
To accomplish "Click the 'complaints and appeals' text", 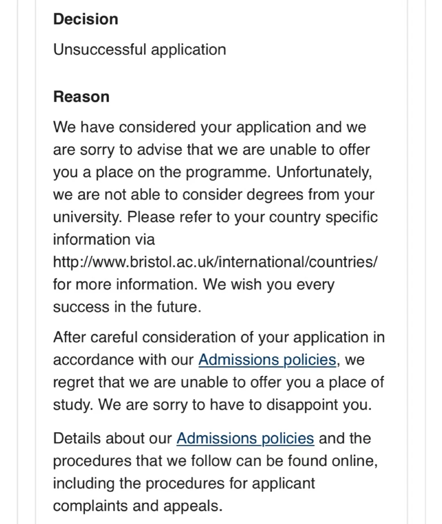I will click(x=138, y=506).
